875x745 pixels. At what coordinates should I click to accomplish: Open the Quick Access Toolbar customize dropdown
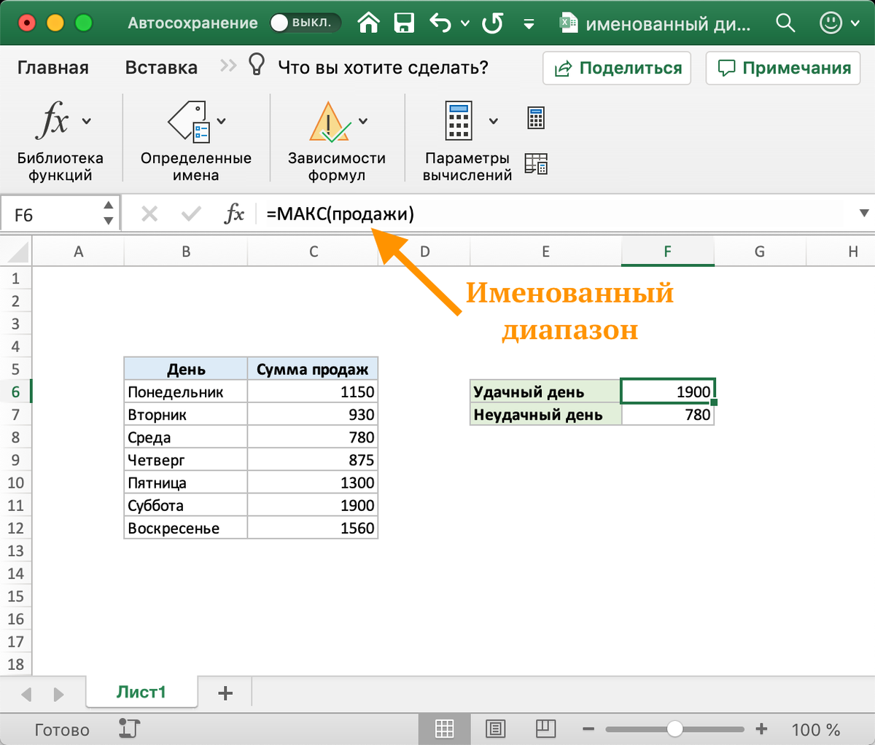pyautogui.click(x=529, y=24)
